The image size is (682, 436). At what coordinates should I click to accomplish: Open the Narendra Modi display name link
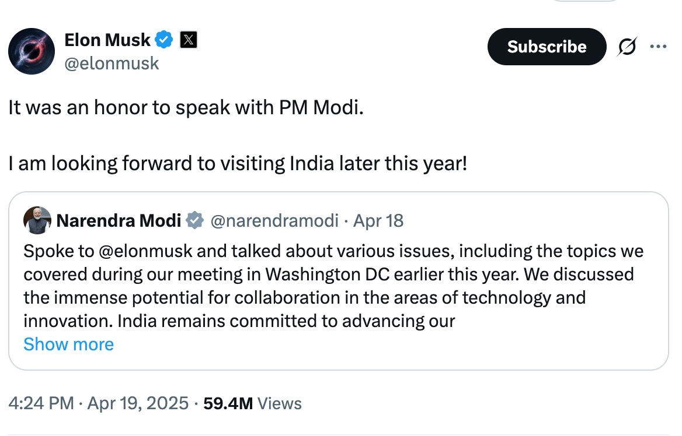tap(119, 221)
